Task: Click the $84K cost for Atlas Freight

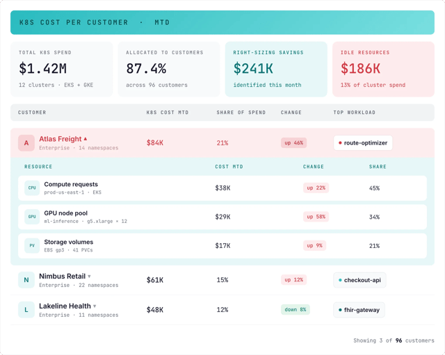Action: (155, 143)
